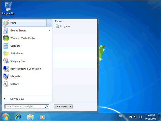
Task: Open Paint from the Start menu
Action: (24, 23)
